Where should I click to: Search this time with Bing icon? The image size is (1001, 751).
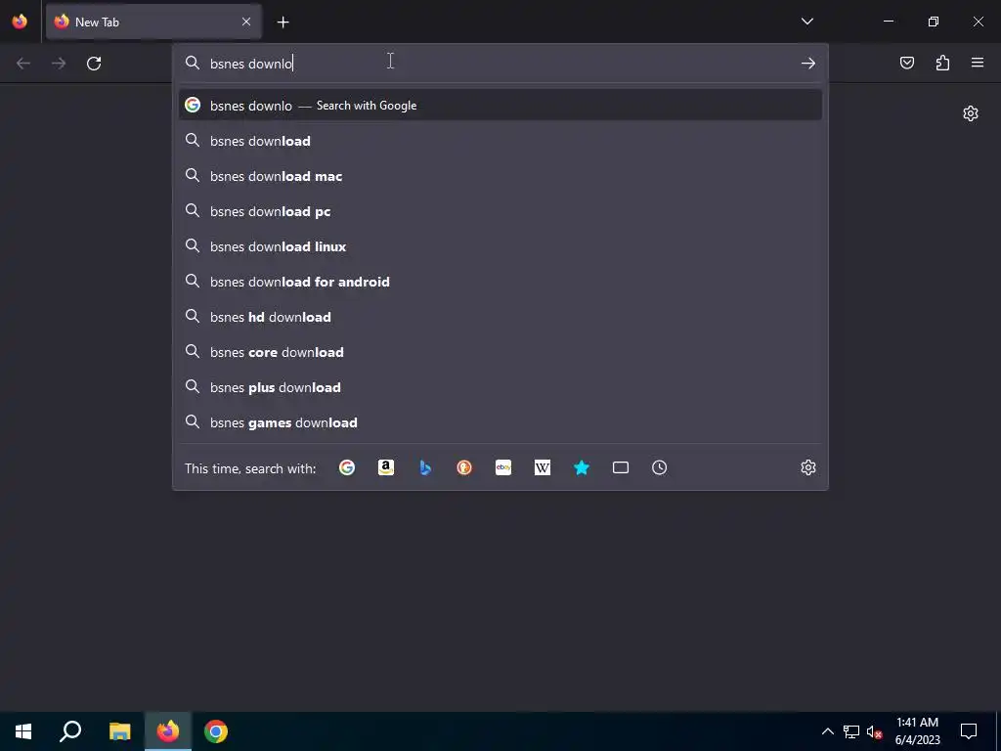pyautogui.click(x=425, y=468)
